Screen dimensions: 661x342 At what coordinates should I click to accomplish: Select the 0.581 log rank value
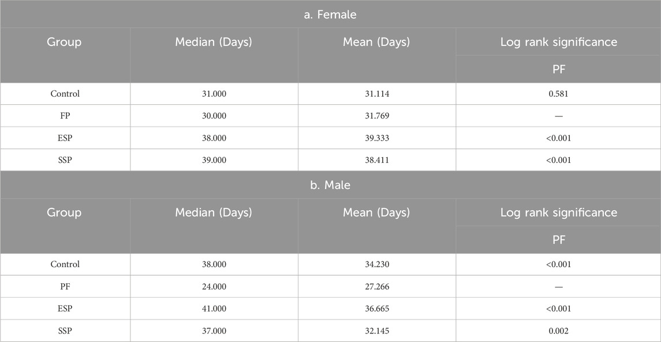(559, 94)
